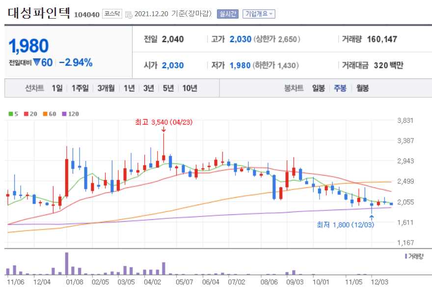
Task: Click the 최저 1,800 (12/03) chart marker
Action: click(345, 225)
